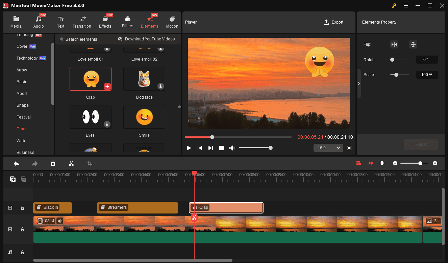
Task: Click the Rotate value field
Action: pos(427,60)
